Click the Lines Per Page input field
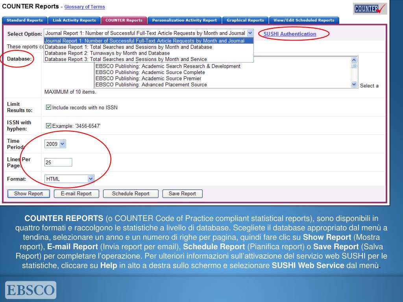 coord(58,162)
